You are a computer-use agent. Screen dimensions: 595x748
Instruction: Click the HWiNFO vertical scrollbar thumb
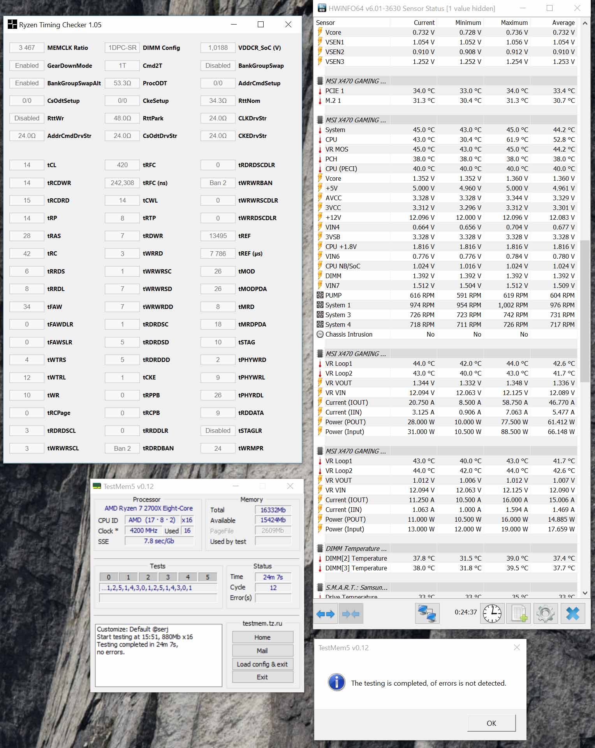(585, 311)
